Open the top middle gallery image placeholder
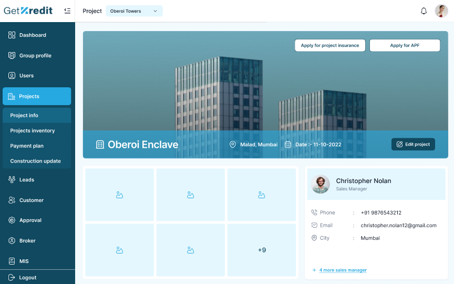Image resolution: width=454 pixels, height=284 pixels. (x=191, y=195)
